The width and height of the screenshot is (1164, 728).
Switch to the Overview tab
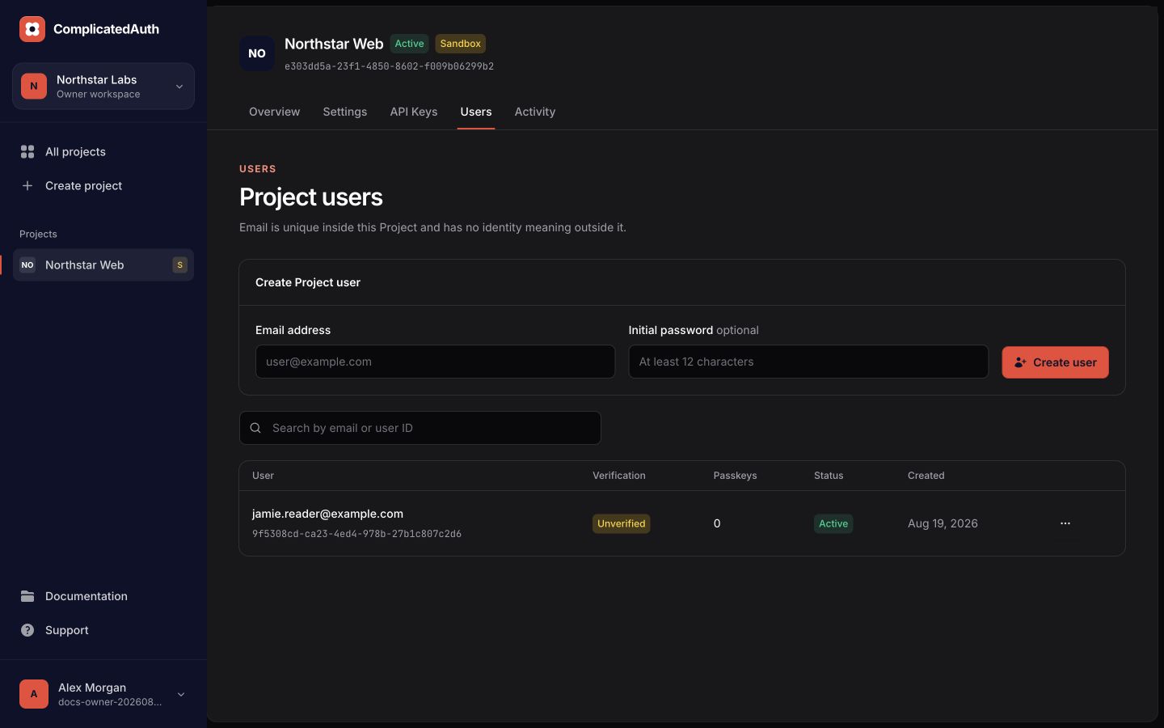[275, 112]
